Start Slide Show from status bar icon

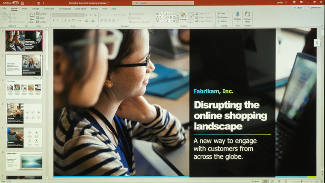(286, 181)
